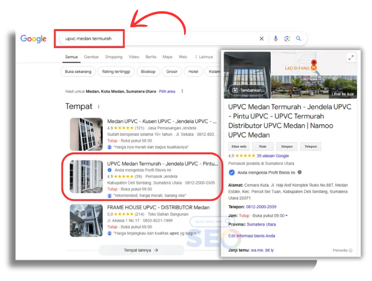372x281 pixels.
Task: Click the '(214)' review count of FRAME HOUSE
Action: pos(139,214)
